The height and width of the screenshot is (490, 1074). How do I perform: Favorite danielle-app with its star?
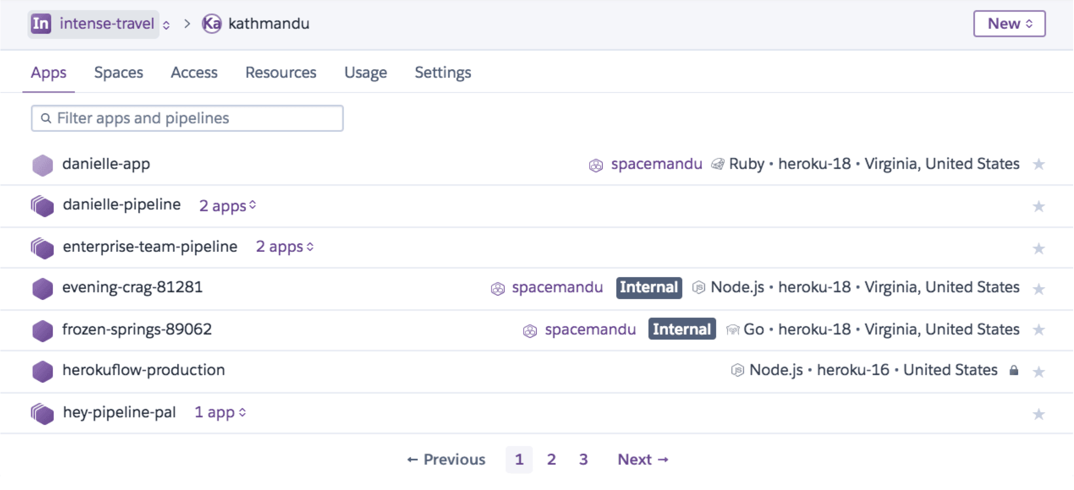pos(1038,164)
